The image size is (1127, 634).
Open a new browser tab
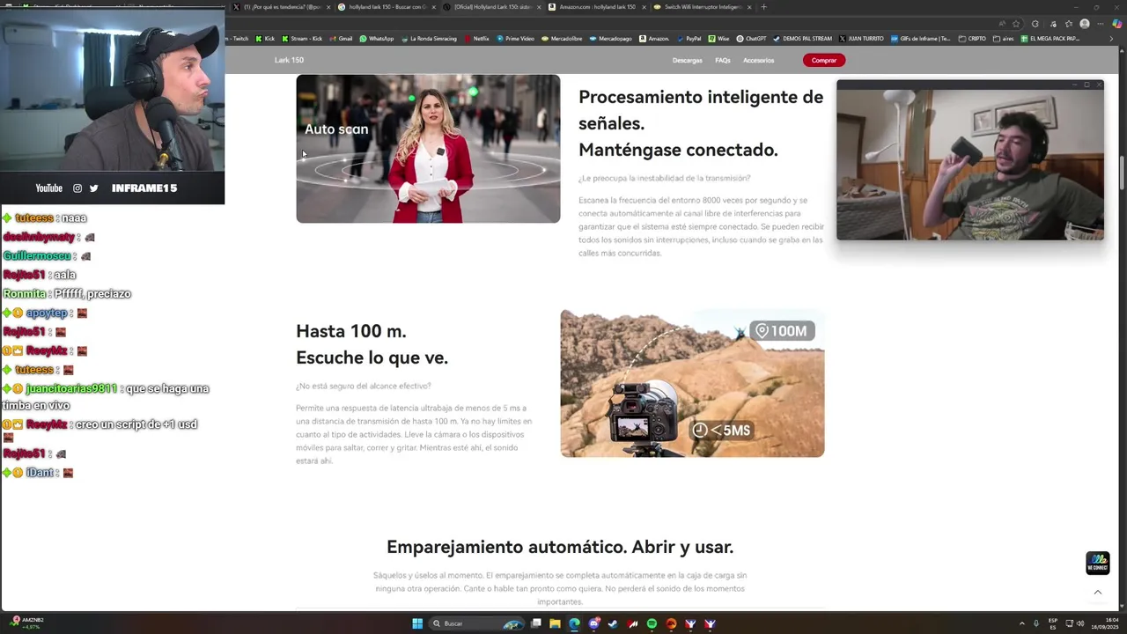(763, 7)
